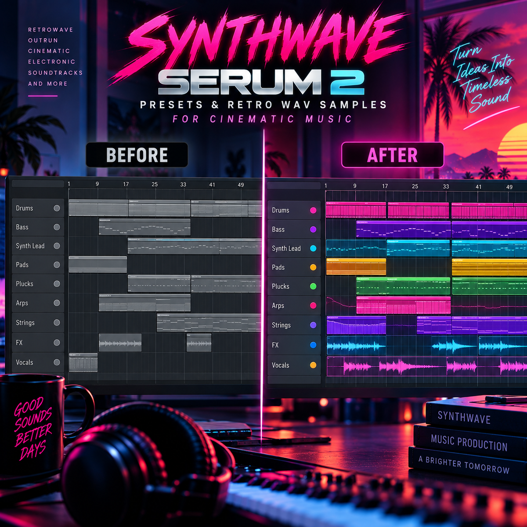This screenshot has width=527, height=527.
Task: Click the pink AFTER label badge
Action: pyautogui.click(x=393, y=155)
